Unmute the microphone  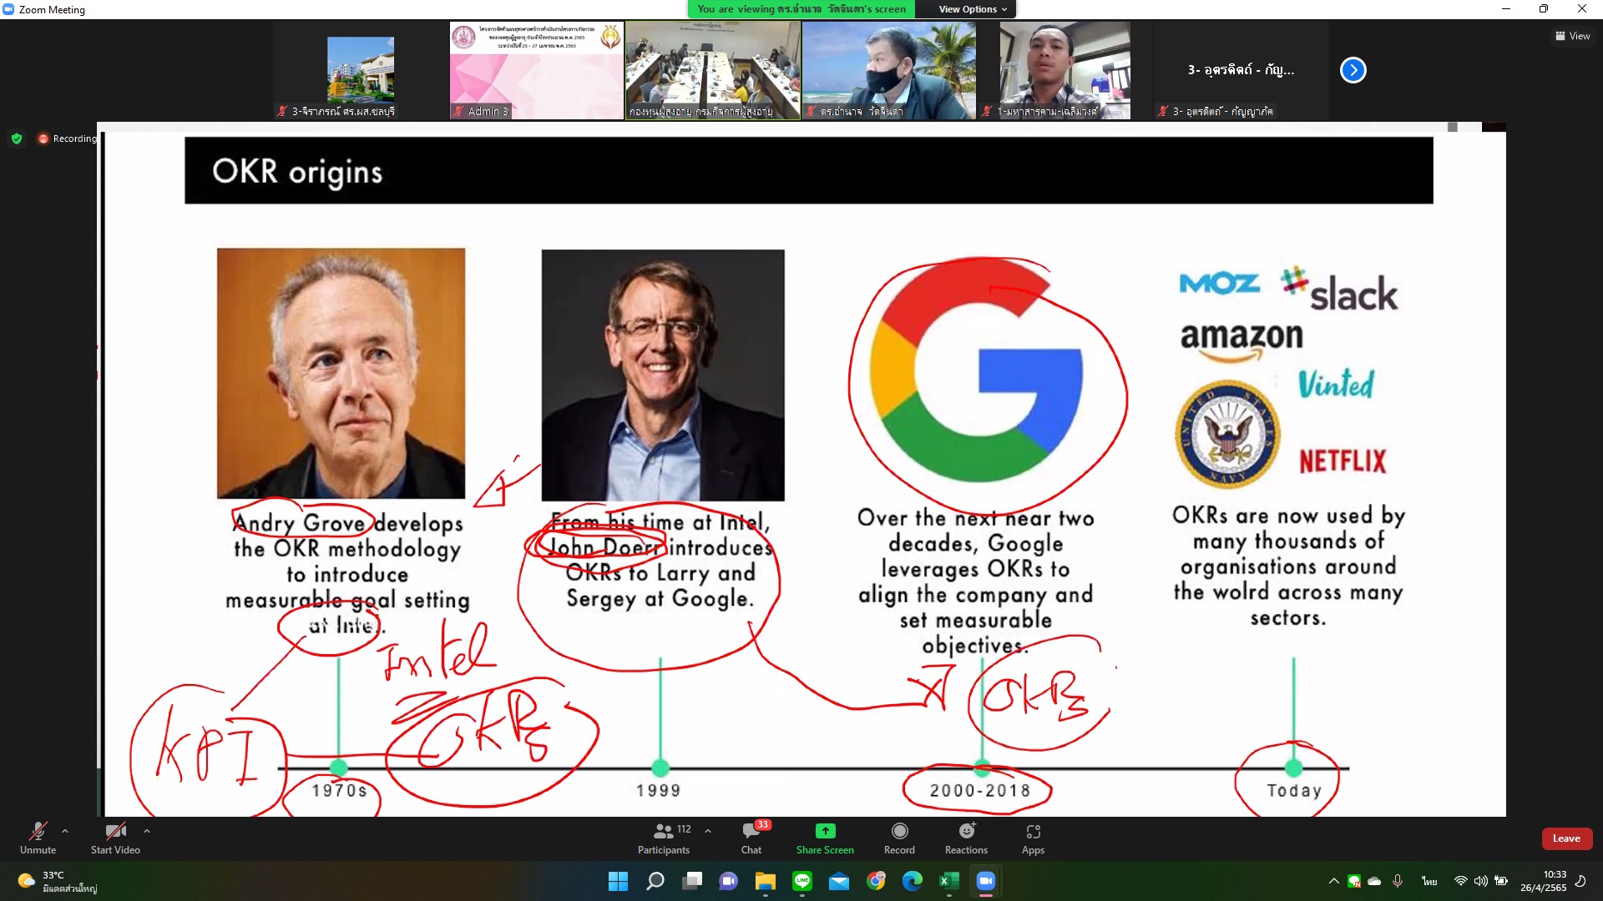pyautogui.click(x=38, y=838)
